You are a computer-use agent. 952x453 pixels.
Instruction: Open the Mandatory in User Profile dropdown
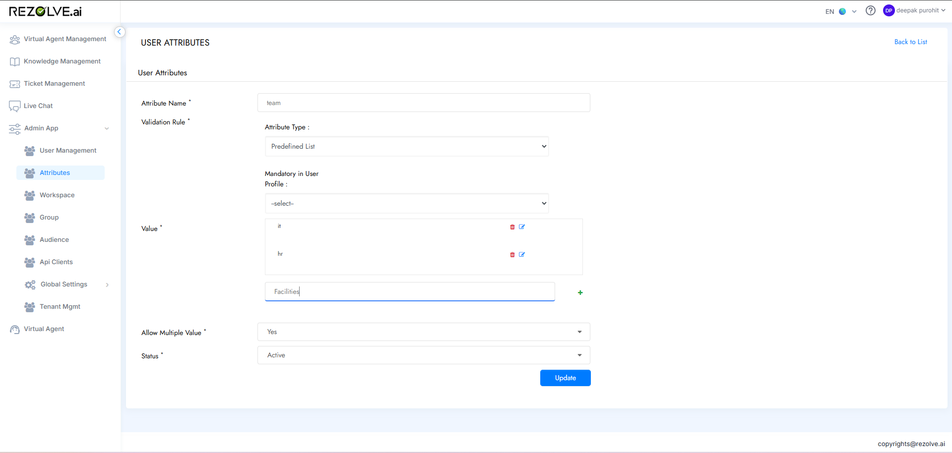click(407, 203)
